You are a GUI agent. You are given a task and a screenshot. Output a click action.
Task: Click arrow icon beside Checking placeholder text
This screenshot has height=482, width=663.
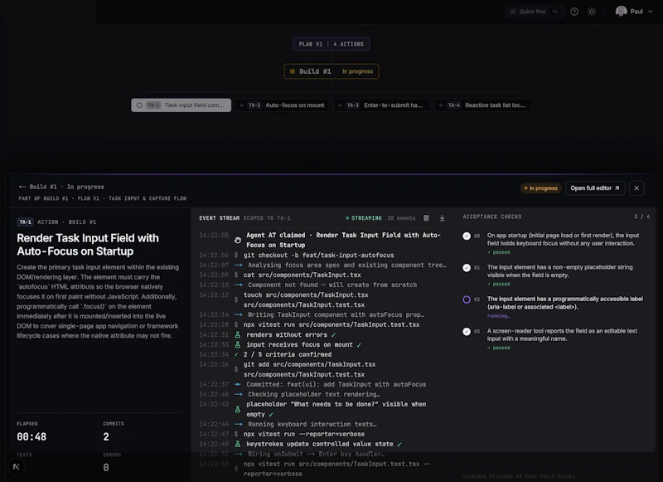click(x=239, y=394)
